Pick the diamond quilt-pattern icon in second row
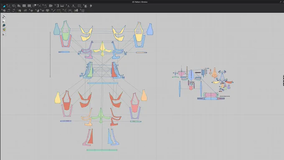284x160 pixels. [x=48, y=11]
